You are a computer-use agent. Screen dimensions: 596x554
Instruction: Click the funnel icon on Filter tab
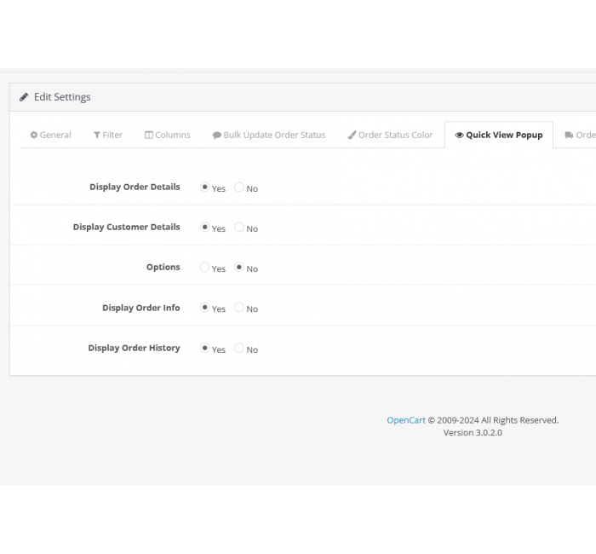[97, 135]
